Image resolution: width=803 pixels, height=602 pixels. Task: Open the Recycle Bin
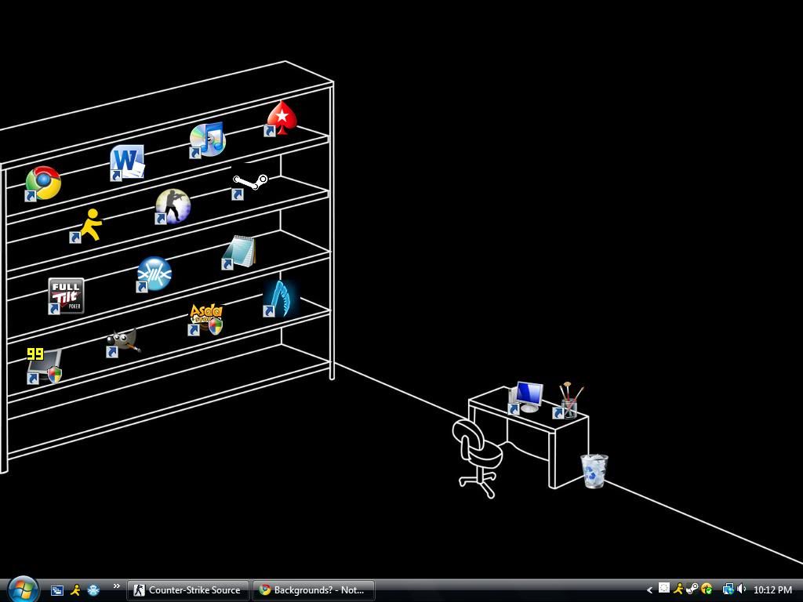click(594, 471)
